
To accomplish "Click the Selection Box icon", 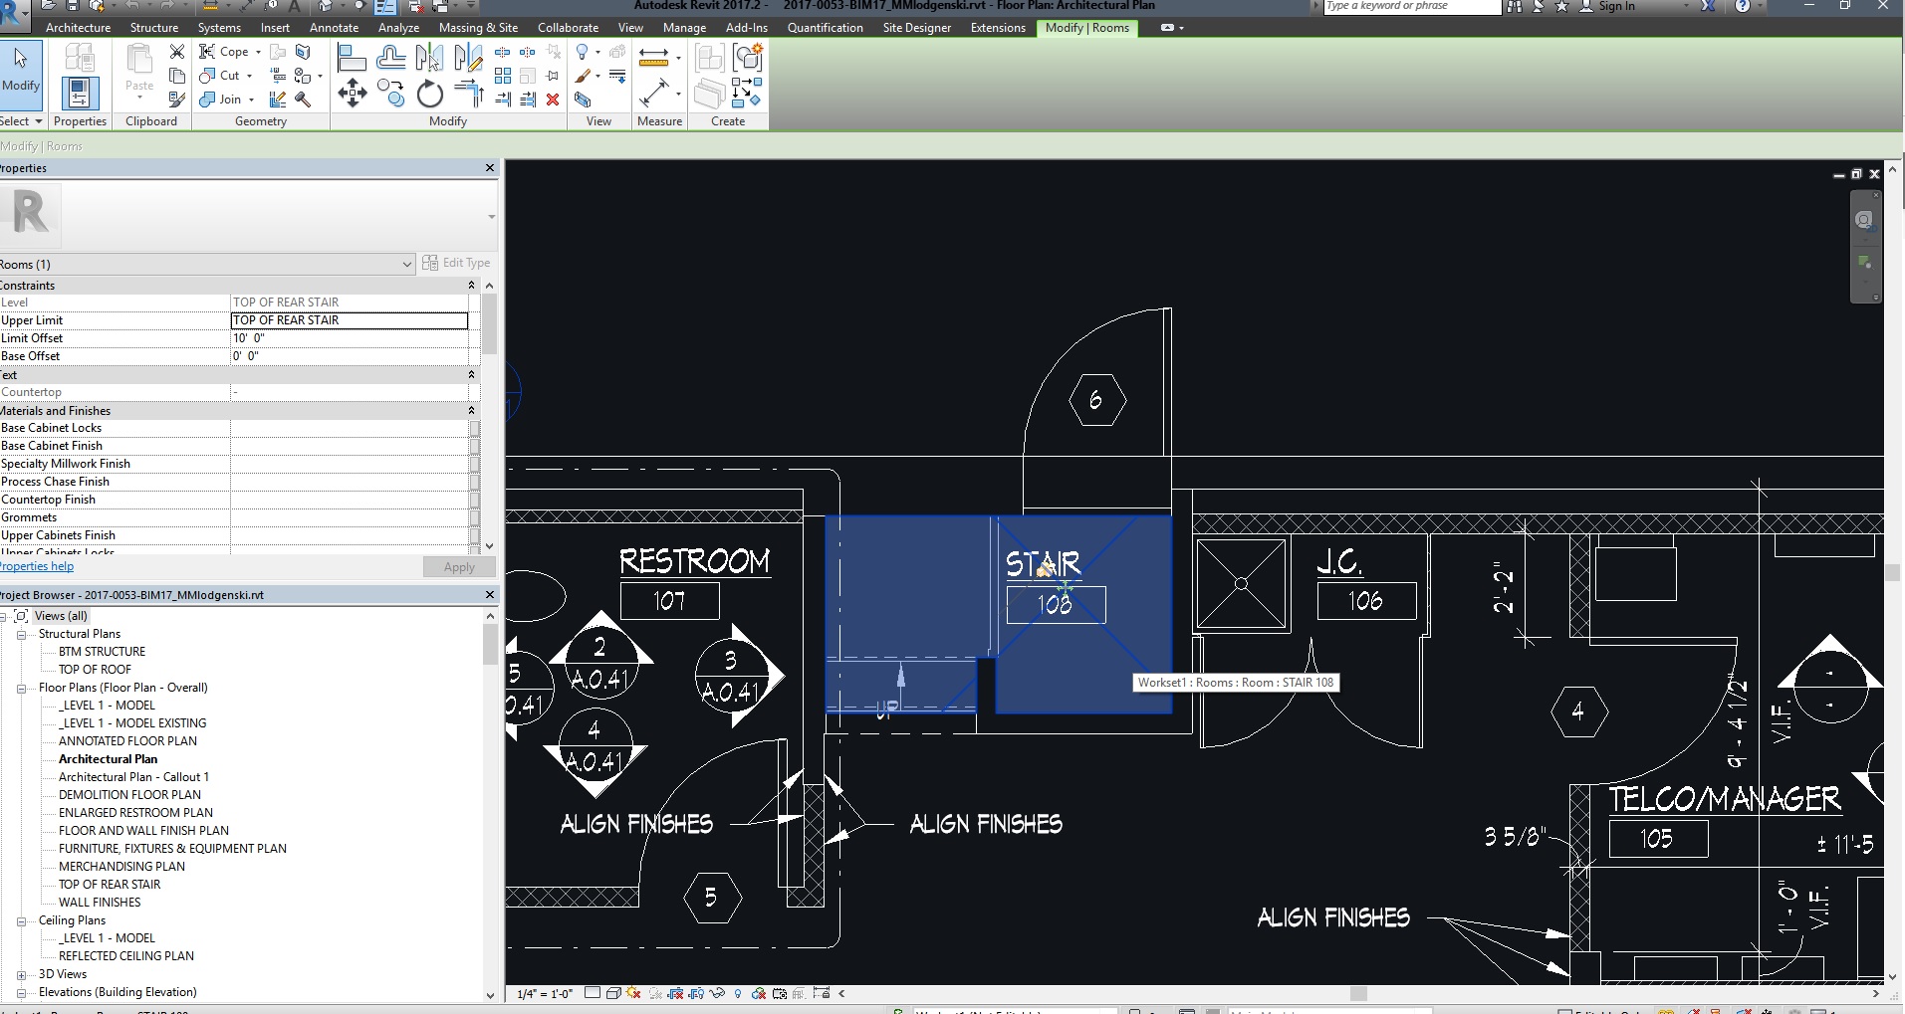I will pos(583,100).
